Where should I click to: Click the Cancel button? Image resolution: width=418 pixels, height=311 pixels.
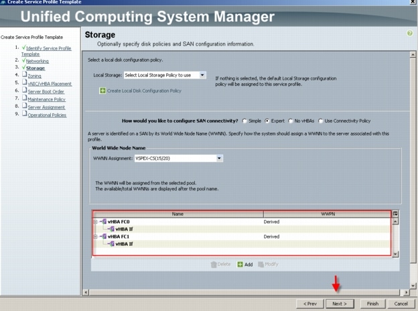coord(401,304)
